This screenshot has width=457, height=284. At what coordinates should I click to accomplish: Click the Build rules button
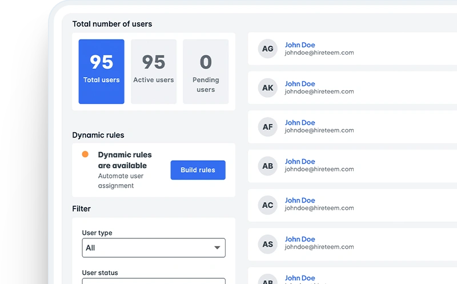coord(198,170)
